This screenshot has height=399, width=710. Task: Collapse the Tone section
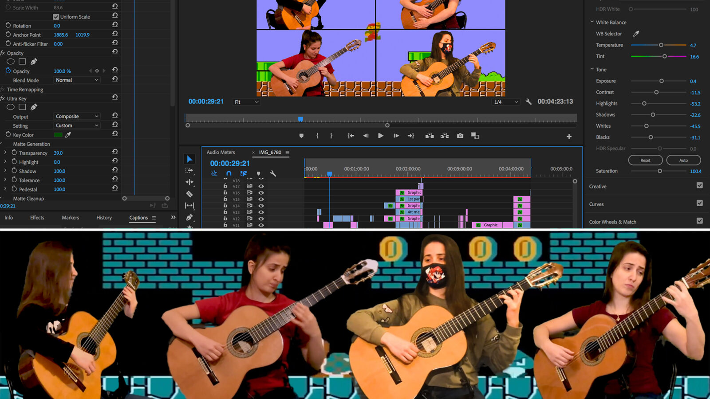[592, 69]
